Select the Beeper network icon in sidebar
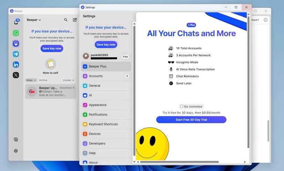This screenshot has width=284, height=171. click(x=16, y=44)
